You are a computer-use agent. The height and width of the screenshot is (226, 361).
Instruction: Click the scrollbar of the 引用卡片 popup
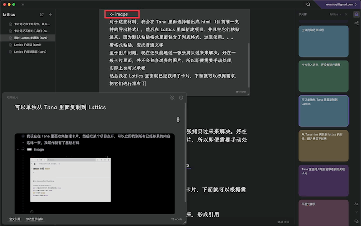[x=185, y=152]
